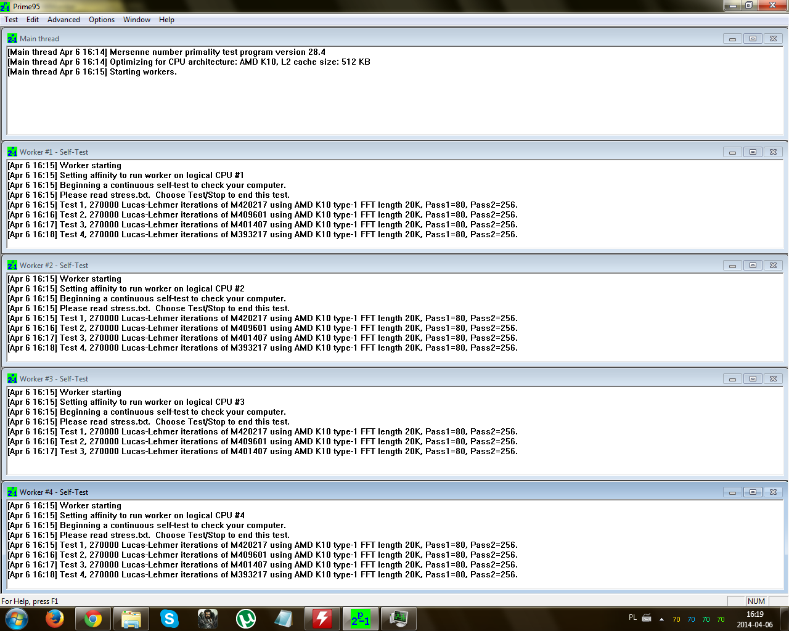Image resolution: width=789 pixels, height=631 pixels.
Task: Close the Worker #1 Self-Test window
Action: [773, 152]
